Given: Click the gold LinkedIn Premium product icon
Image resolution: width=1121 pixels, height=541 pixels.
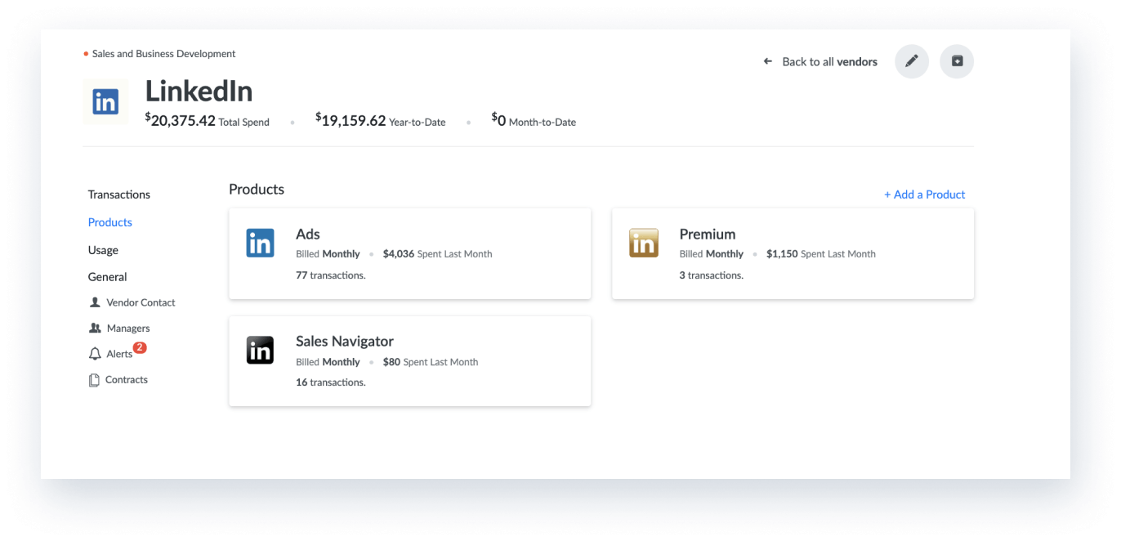Looking at the screenshot, I should click(644, 244).
